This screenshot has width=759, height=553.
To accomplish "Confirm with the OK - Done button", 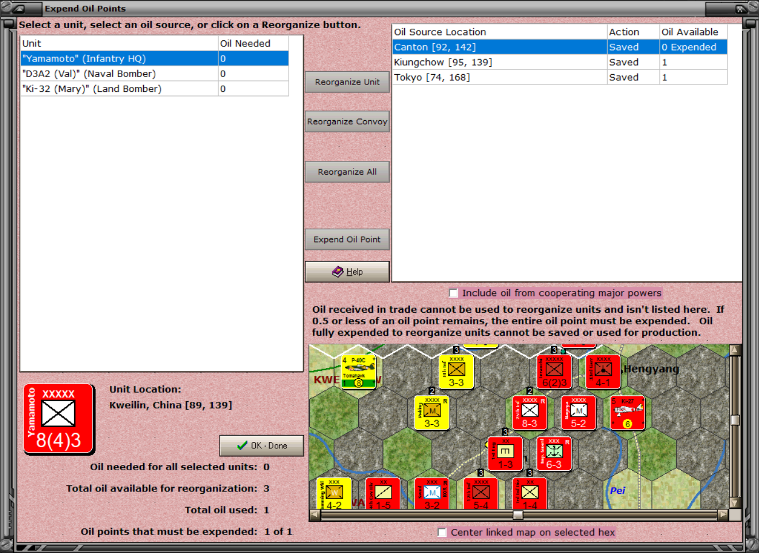I will point(262,446).
